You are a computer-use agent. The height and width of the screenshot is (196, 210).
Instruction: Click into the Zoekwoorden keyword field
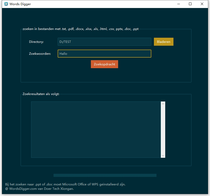pyautogui.click(x=104, y=53)
